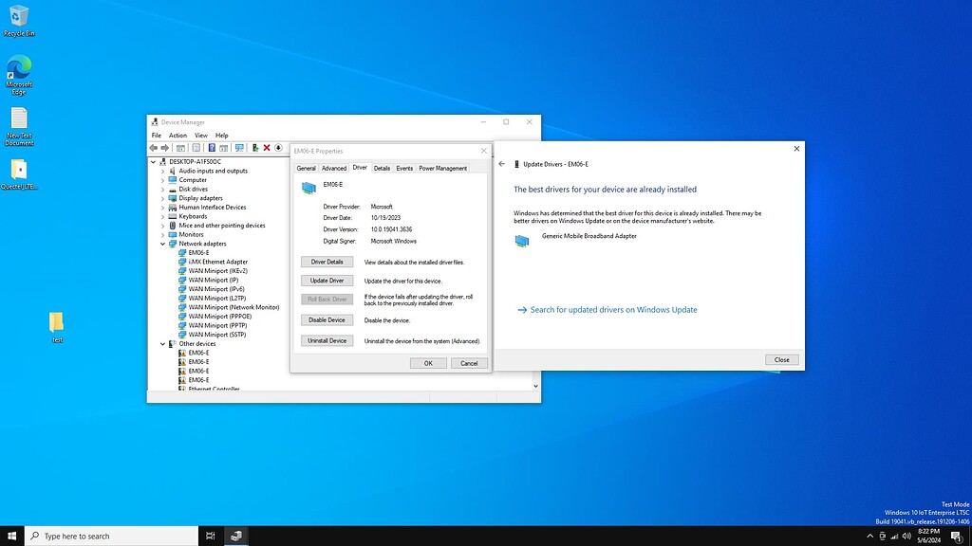This screenshot has width=972, height=546.
Task: Expand the Audio inputs and outputs category
Action: (161, 171)
